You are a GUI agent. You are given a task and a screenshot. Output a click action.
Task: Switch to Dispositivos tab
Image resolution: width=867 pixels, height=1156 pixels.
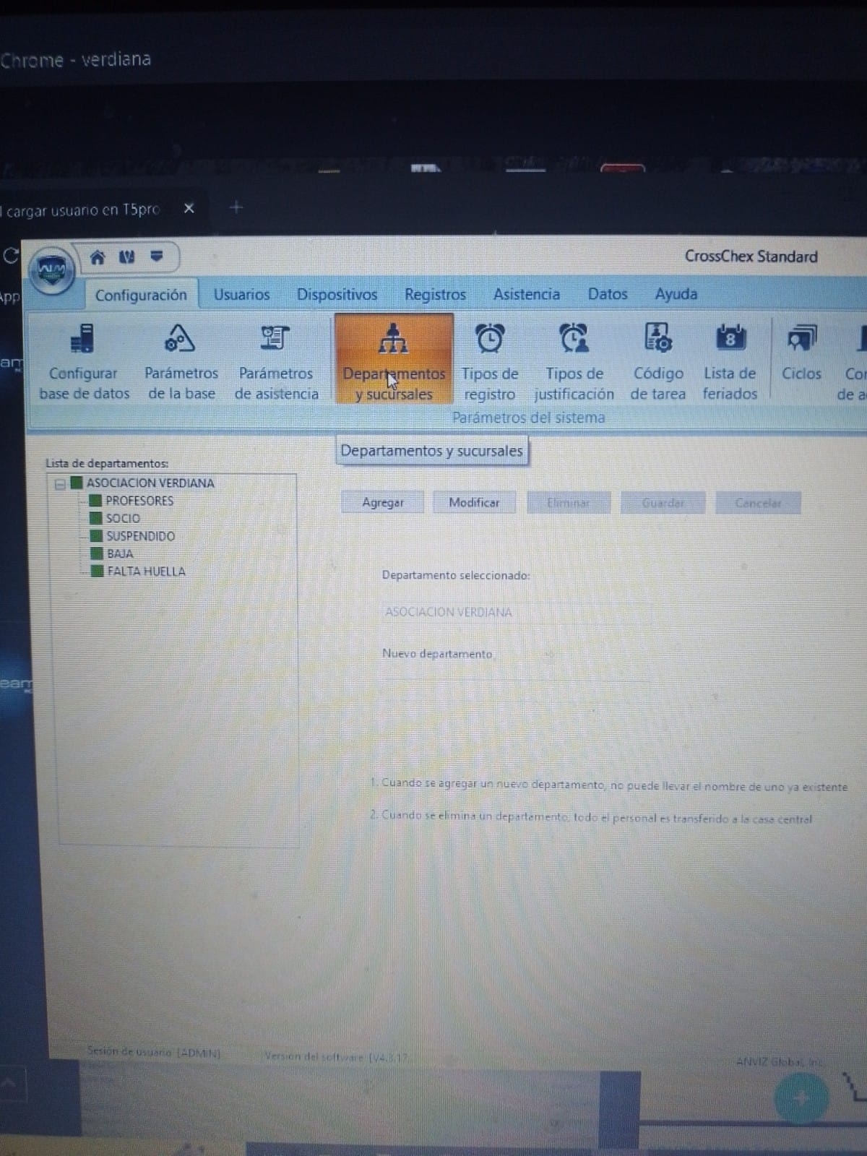coord(337,295)
